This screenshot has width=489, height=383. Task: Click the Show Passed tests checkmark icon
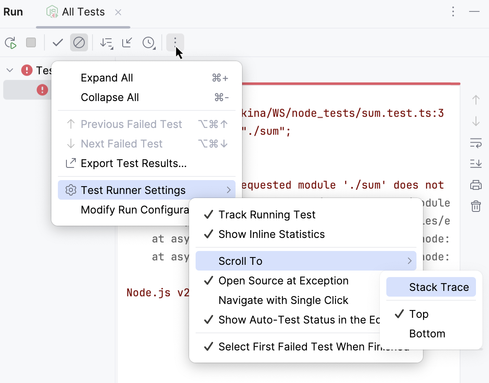pos(57,42)
